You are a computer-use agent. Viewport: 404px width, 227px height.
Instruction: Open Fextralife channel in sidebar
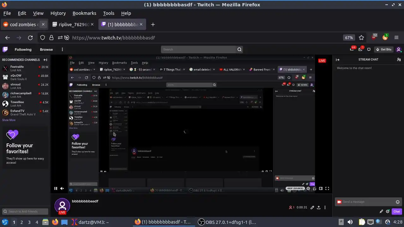pos(25,68)
